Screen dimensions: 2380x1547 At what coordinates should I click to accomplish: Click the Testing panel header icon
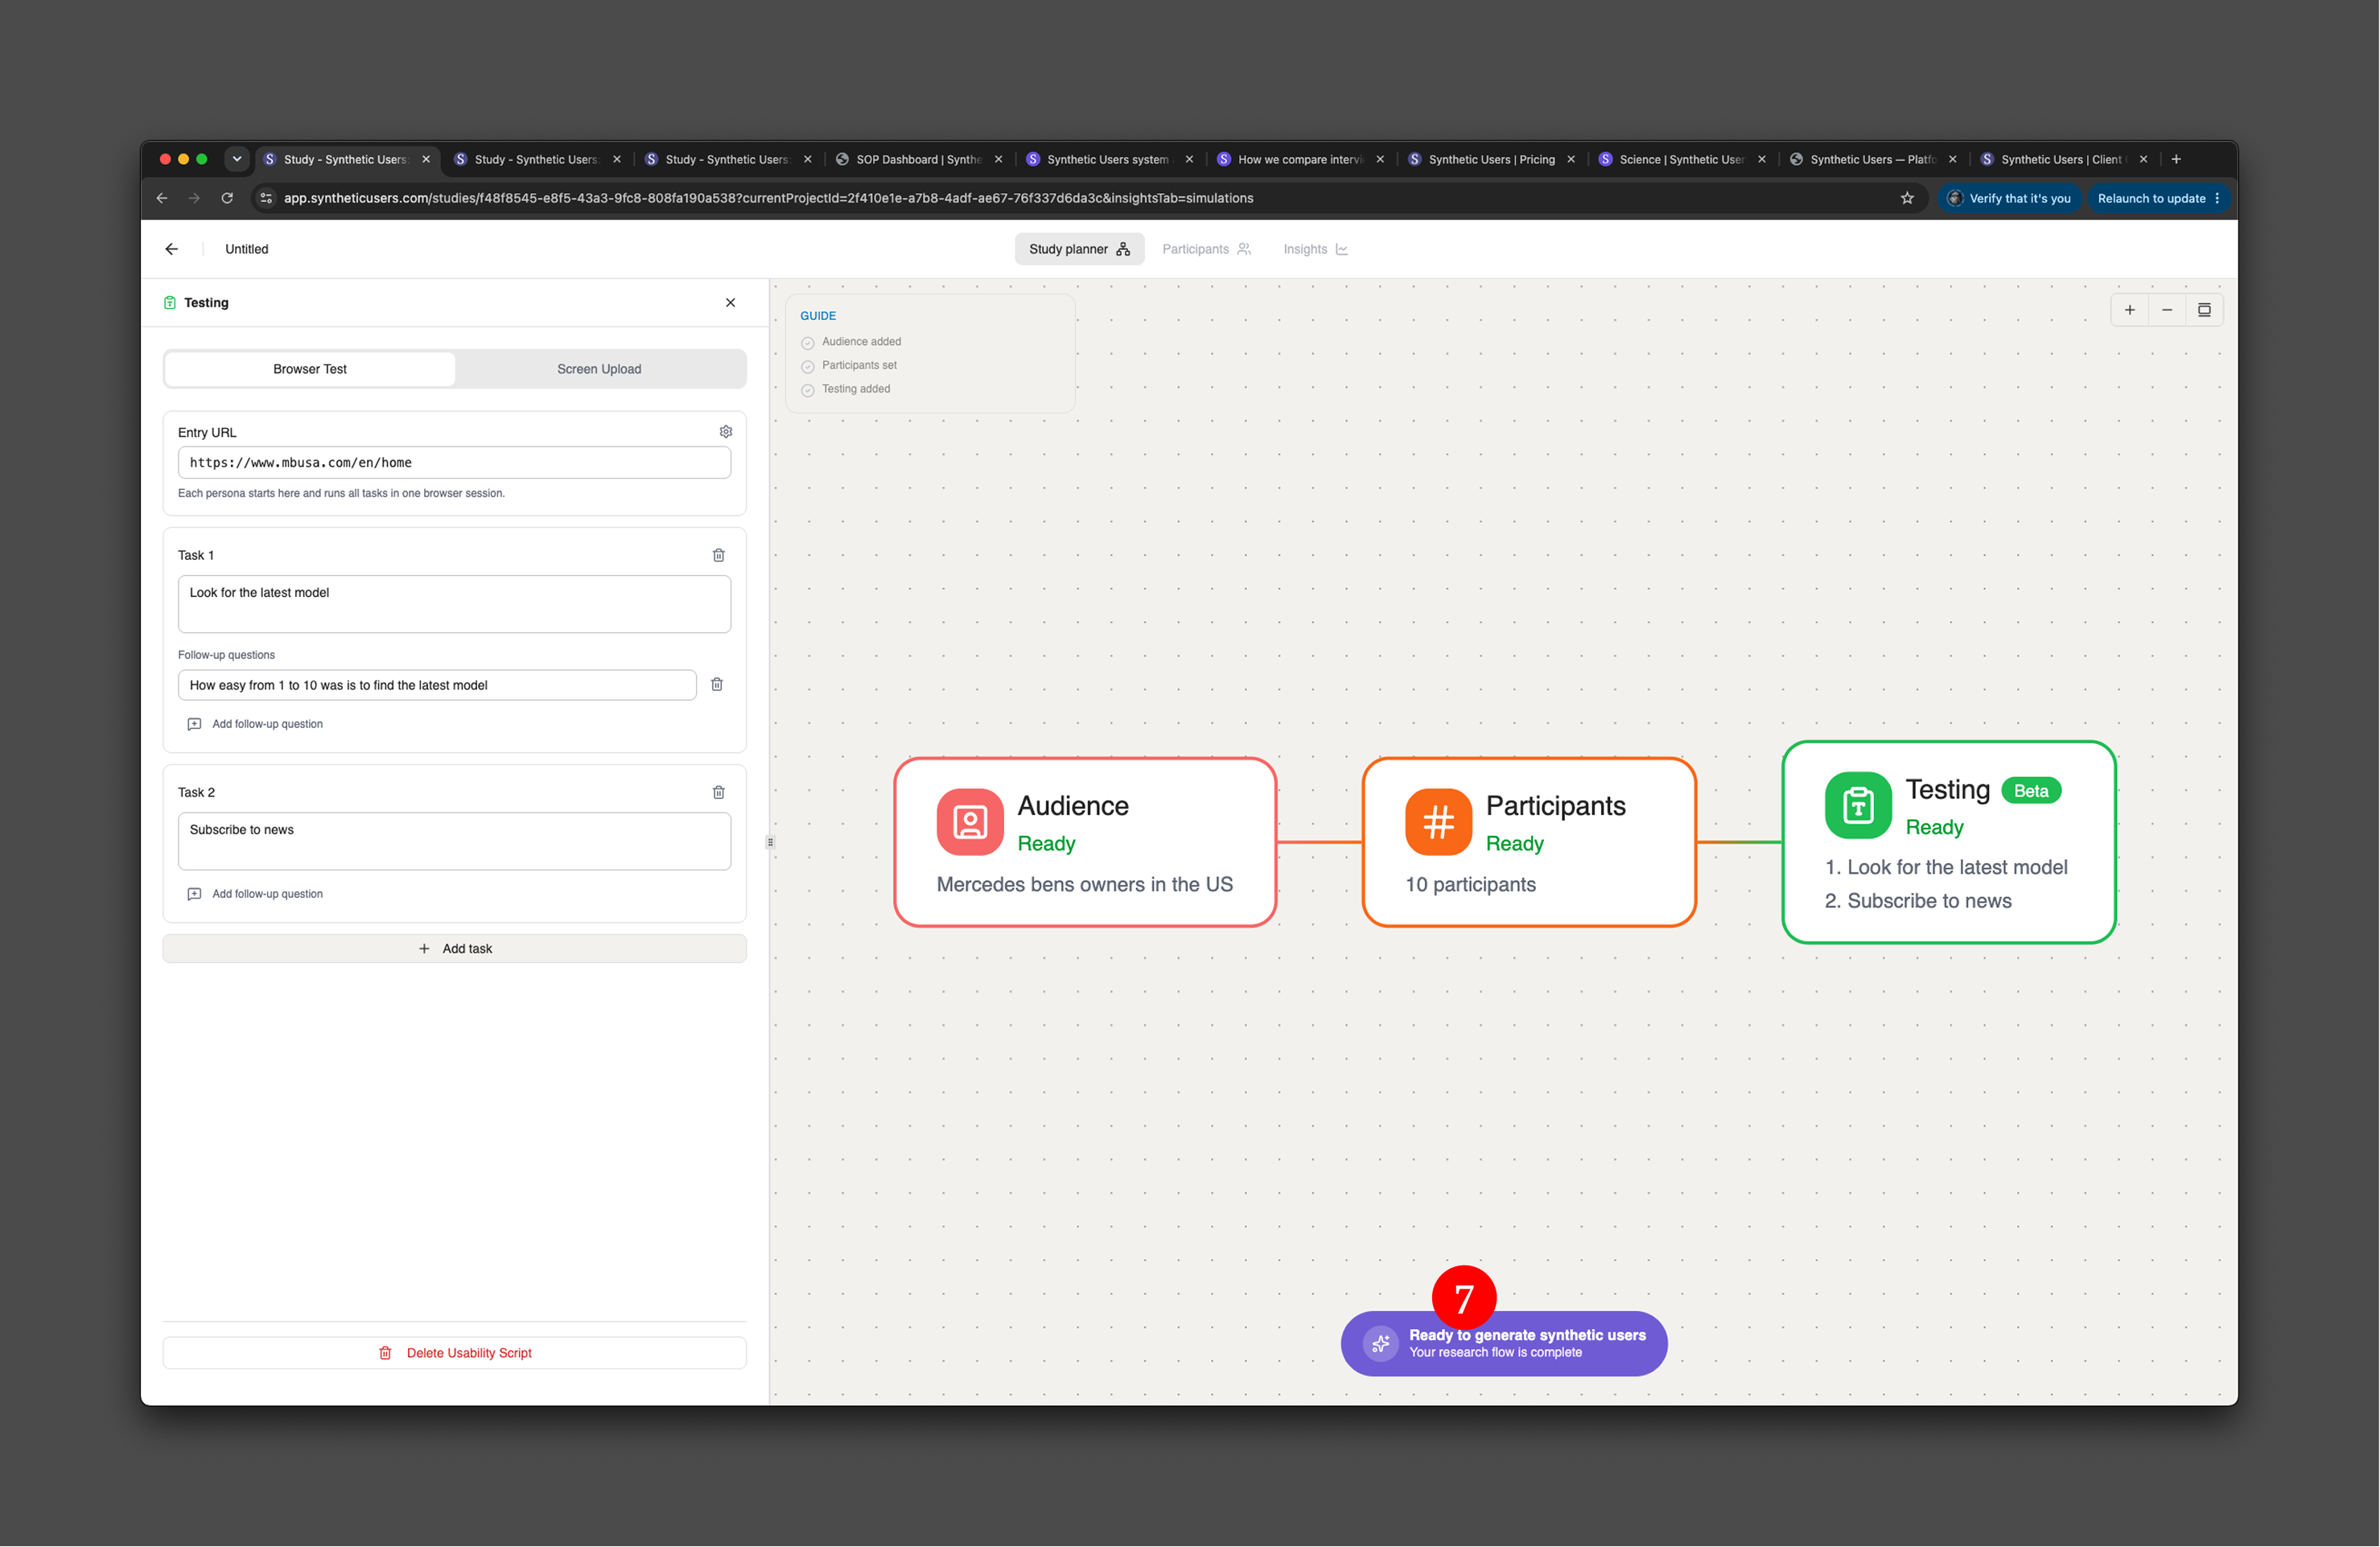click(170, 302)
